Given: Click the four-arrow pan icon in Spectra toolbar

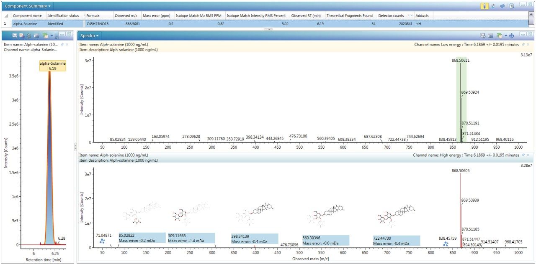Looking at the screenshot, I should 511,36.
